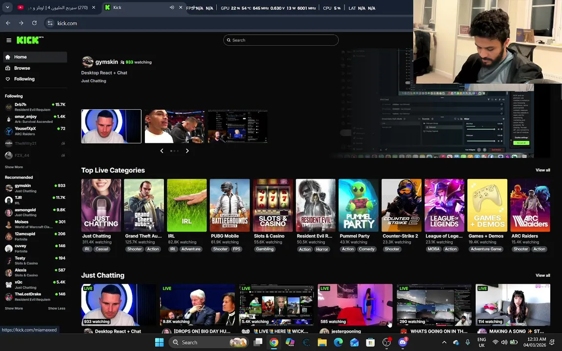Mute the Kick tab audio icon
This screenshot has height=351, width=562.
coord(172,7)
